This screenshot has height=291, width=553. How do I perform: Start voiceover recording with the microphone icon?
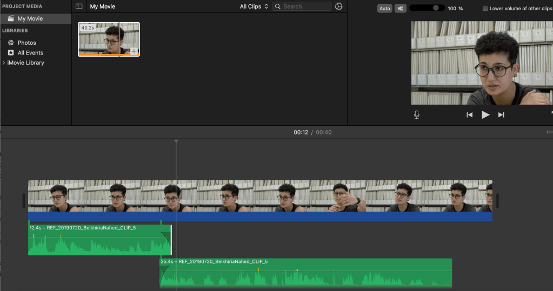(416, 114)
